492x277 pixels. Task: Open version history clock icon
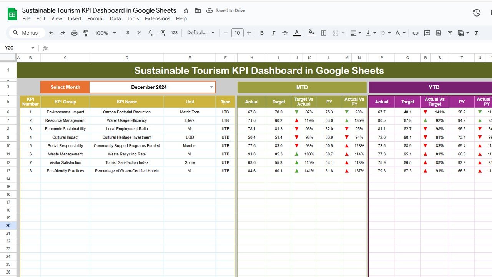pos(477,13)
